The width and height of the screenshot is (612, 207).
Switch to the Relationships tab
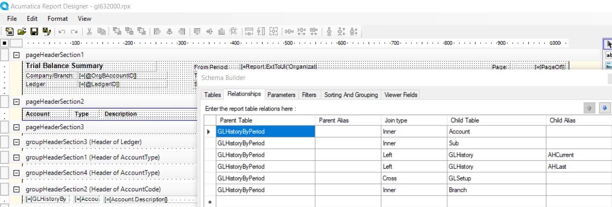point(244,94)
